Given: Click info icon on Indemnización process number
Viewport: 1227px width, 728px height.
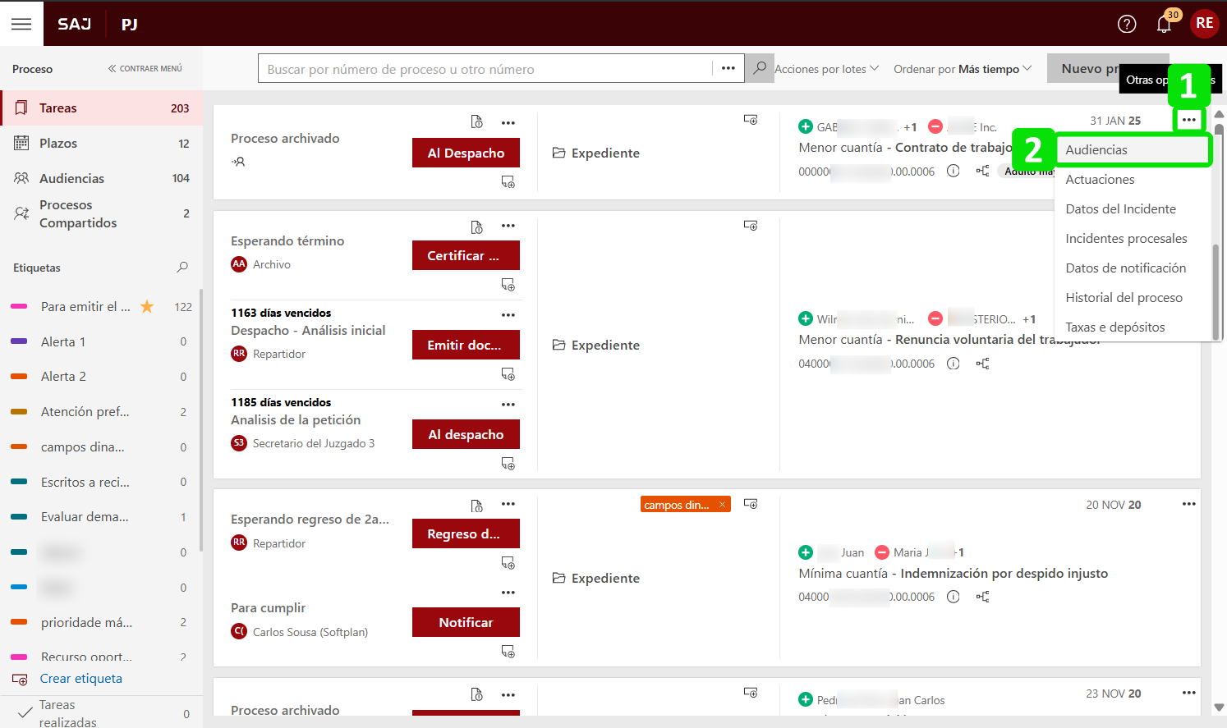Looking at the screenshot, I should click(953, 597).
